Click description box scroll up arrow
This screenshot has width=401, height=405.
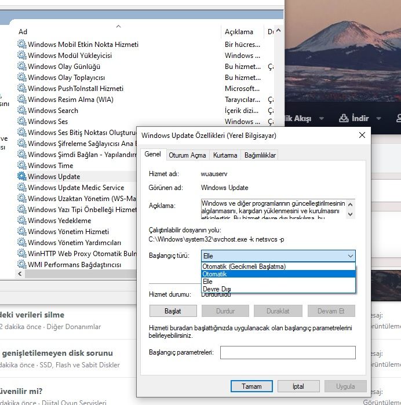[x=351, y=205]
